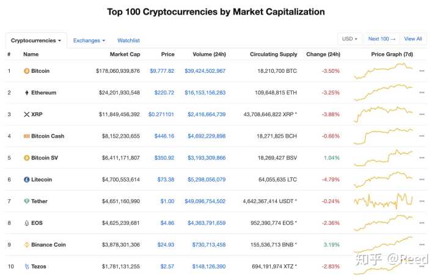Click the Tether green logo icon
The width and height of the screenshot is (440, 277).
pos(27,201)
